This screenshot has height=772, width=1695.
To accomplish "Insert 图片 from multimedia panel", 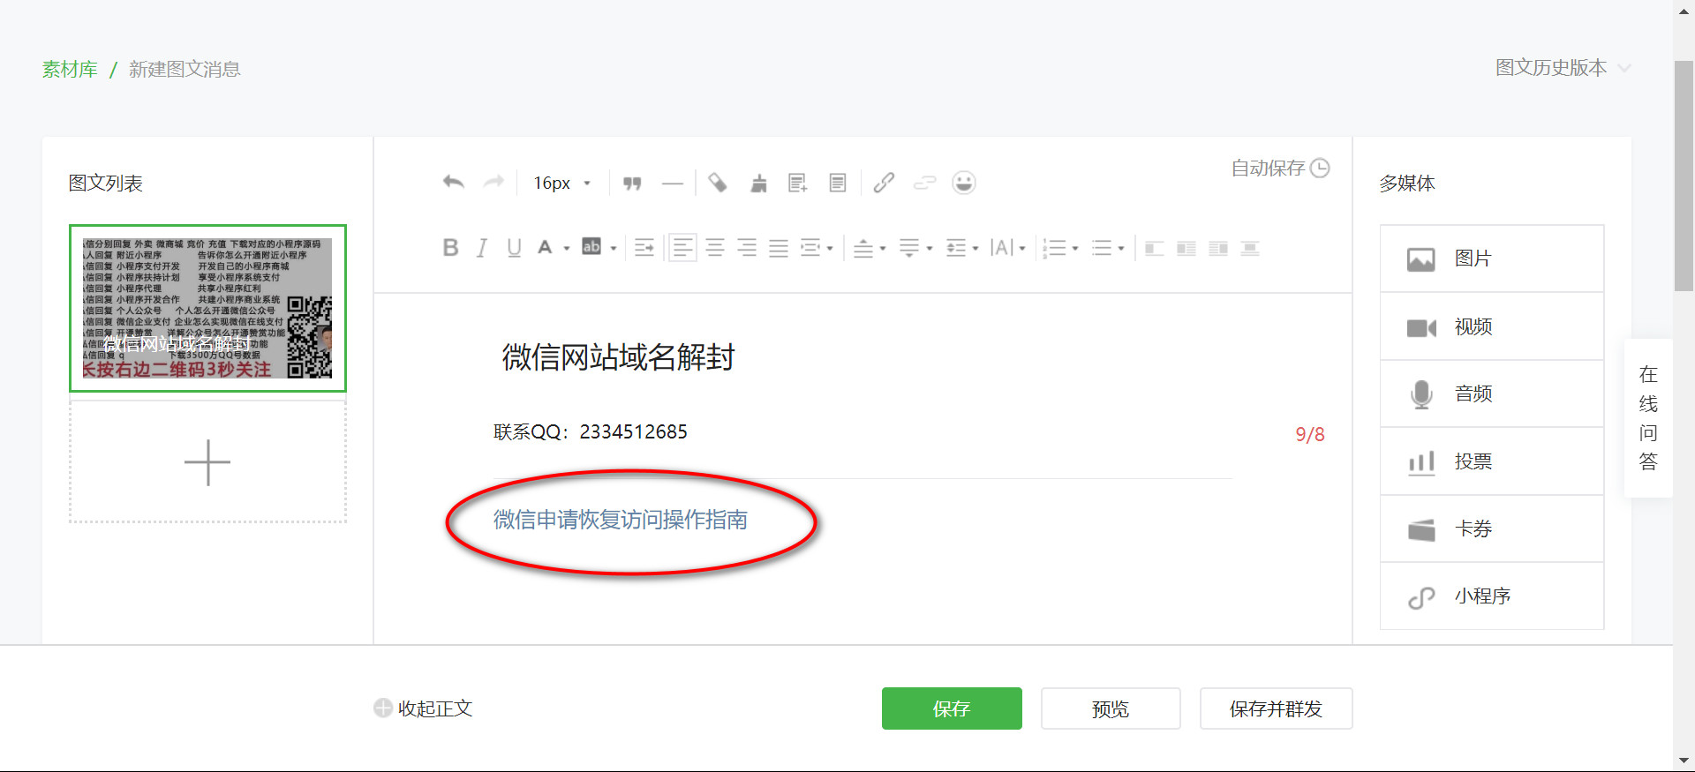I will coord(1492,259).
